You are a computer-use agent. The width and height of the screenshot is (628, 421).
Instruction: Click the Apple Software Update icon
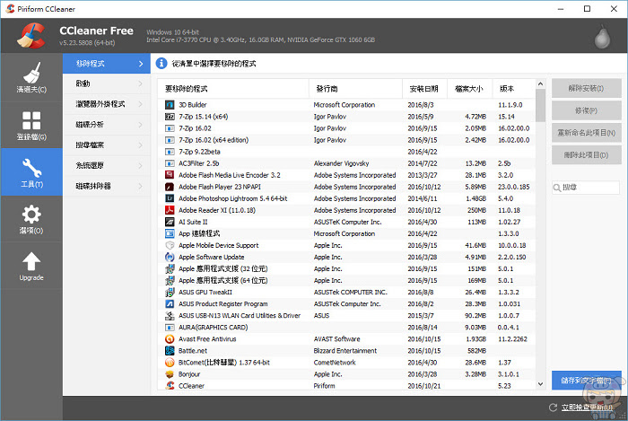170,257
